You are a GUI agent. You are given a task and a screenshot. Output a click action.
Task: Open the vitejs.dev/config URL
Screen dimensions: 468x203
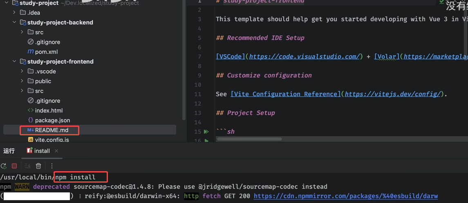click(x=393, y=94)
